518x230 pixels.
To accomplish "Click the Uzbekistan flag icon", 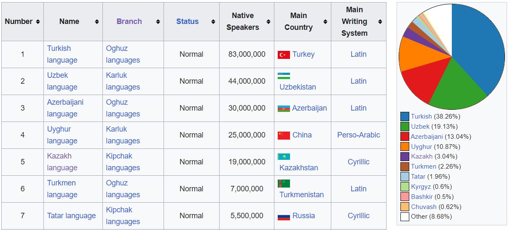I will [x=284, y=76].
